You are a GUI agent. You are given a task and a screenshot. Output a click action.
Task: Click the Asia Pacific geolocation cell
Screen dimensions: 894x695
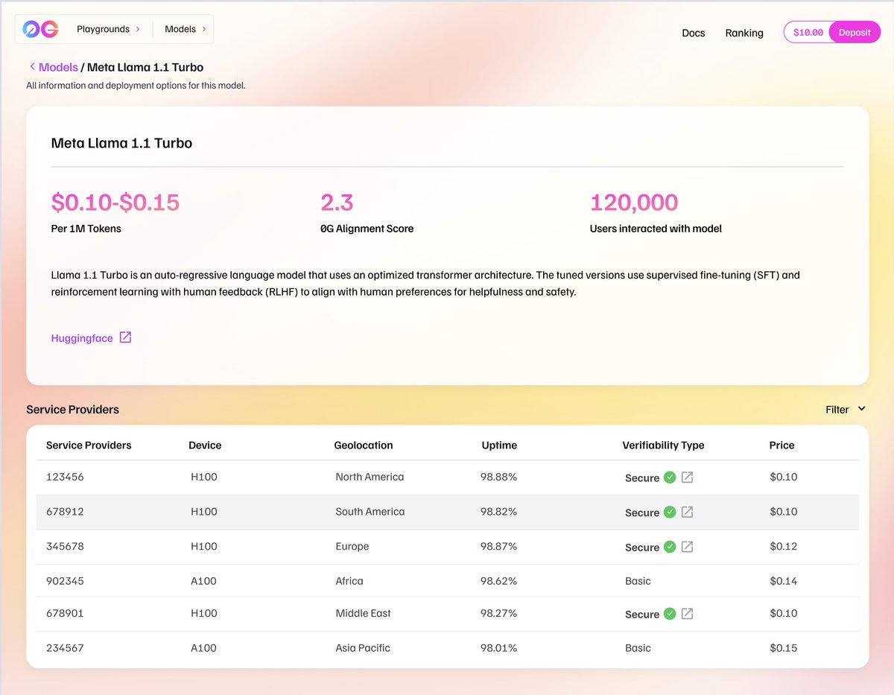363,648
